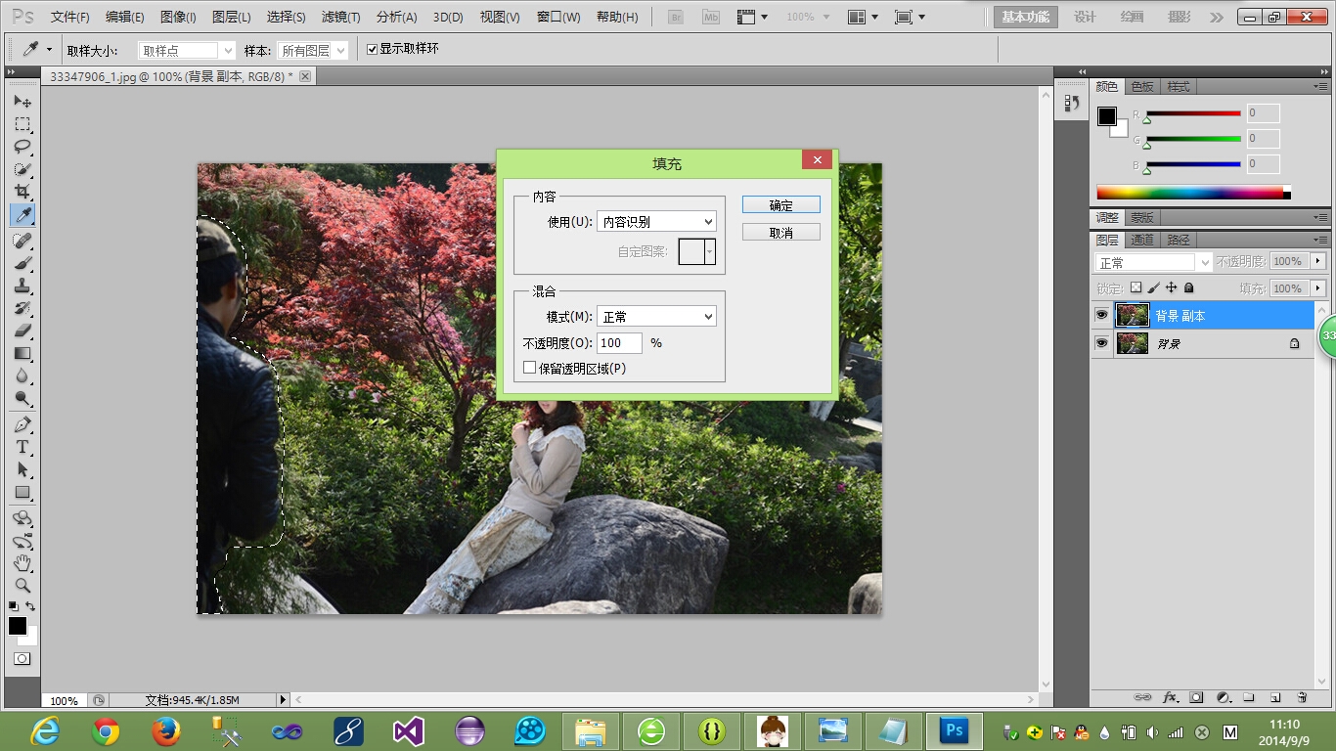This screenshot has height=751, width=1336.
Task: Select the Eraser tool
Action: click(x=22, y=331)
